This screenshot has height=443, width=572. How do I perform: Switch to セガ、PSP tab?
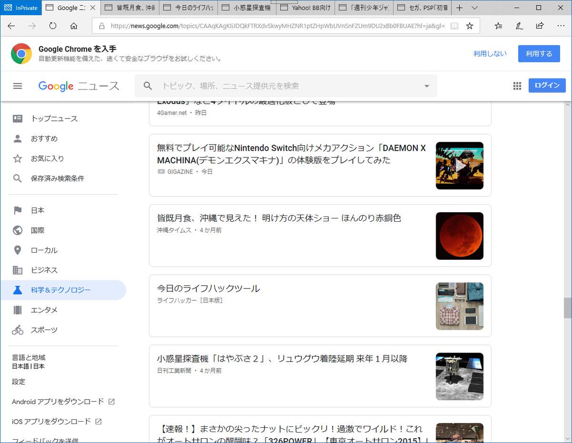[x=423, y=8]
